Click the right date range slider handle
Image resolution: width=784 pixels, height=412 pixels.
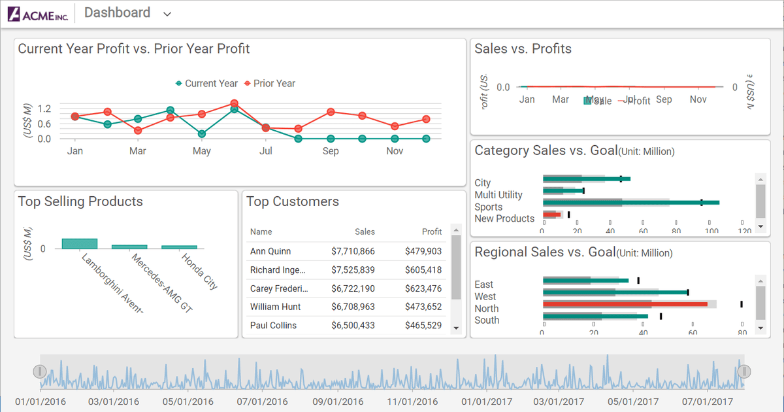point(744,371)
